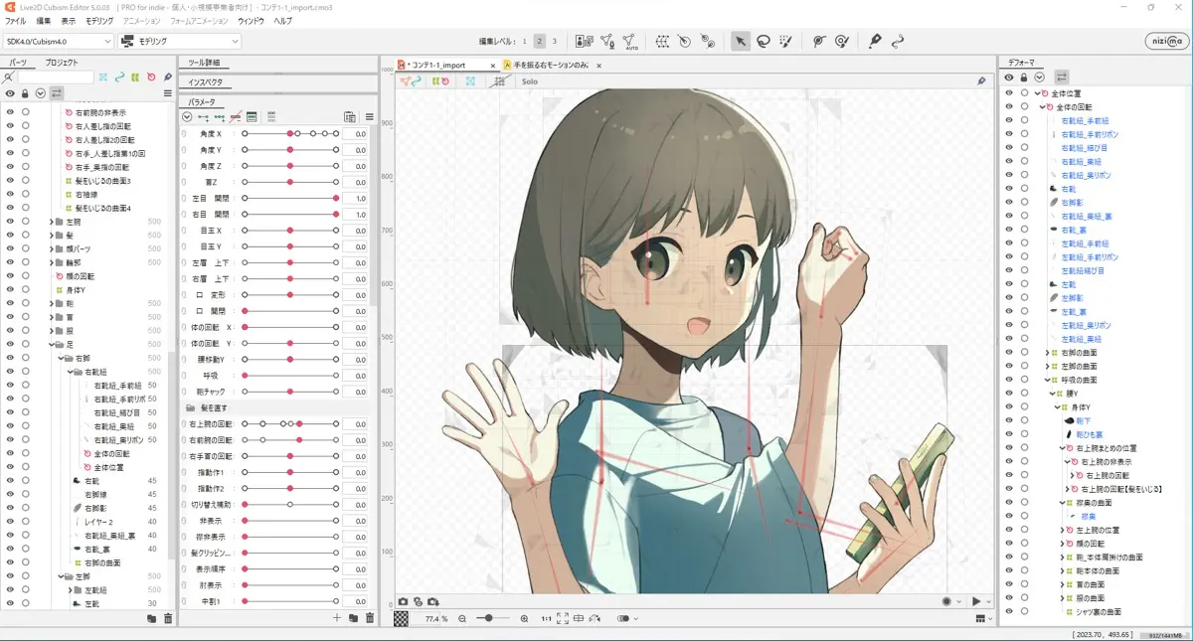Toggle visibility of 右靴紐_手前紐 part
Screen dimensions: 1193x641
click(x=10, y=385)
